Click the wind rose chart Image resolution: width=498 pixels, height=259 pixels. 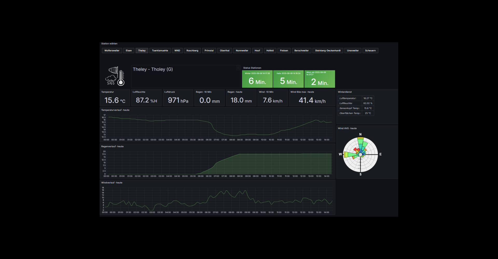coord(360,155)
